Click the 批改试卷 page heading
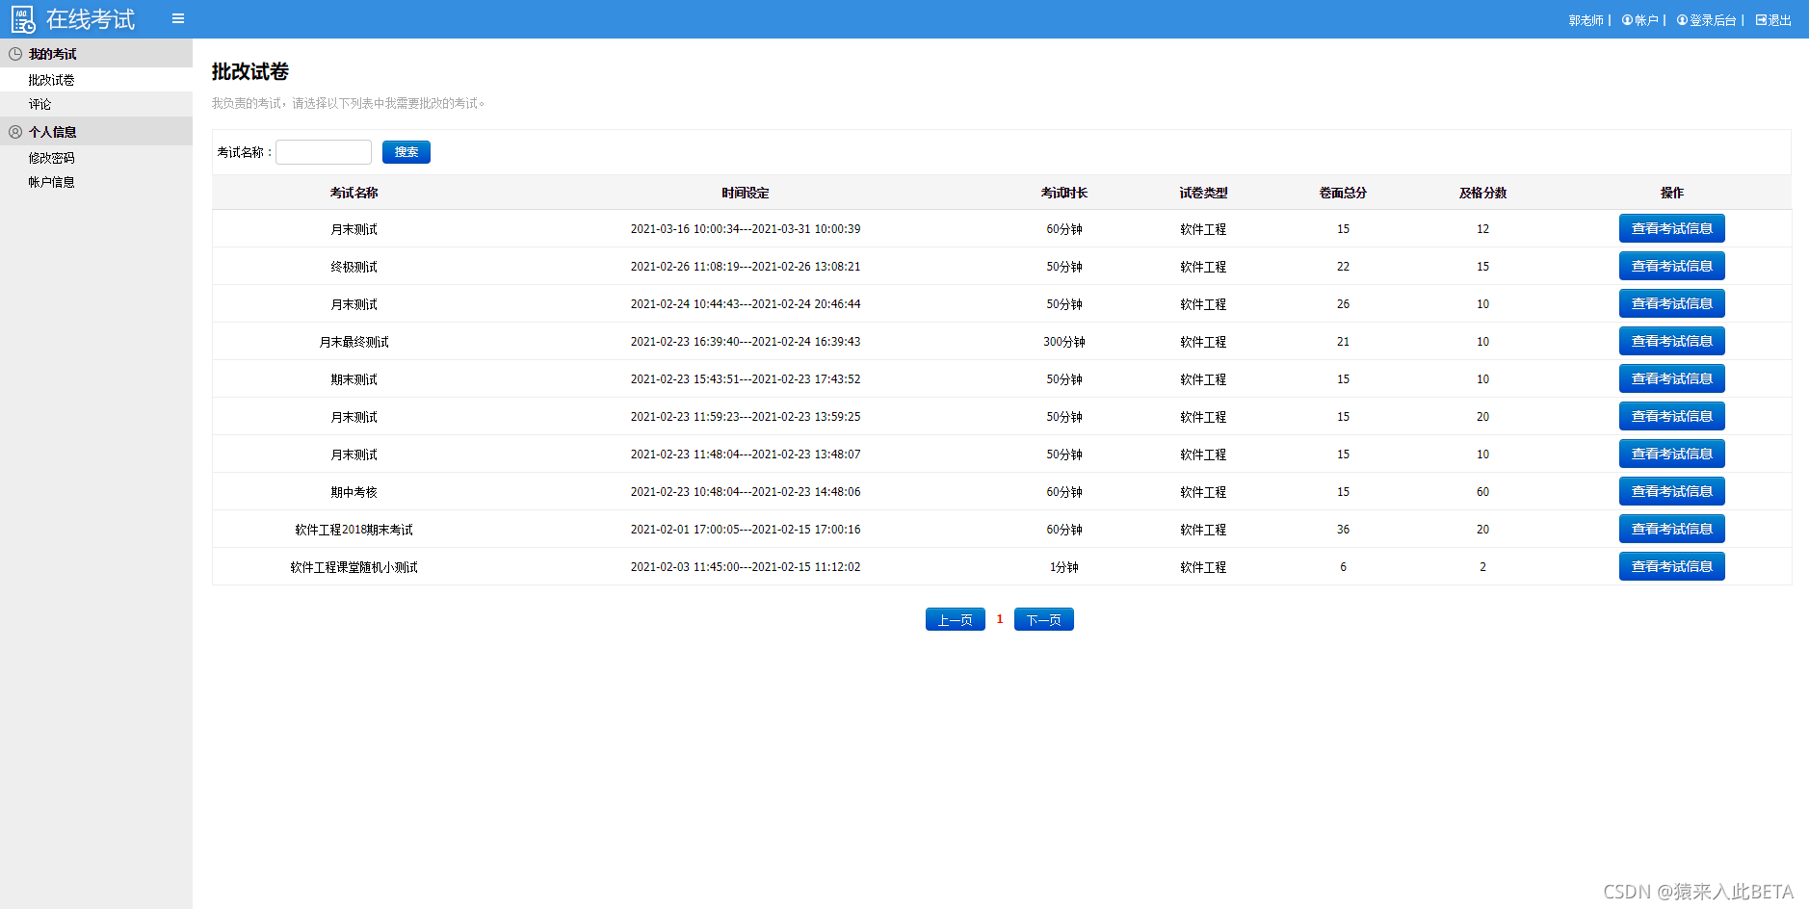 click(250, 71)
